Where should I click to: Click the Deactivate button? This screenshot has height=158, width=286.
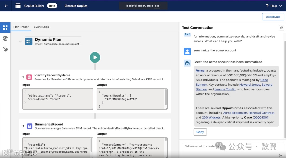(x=273, y=17)
